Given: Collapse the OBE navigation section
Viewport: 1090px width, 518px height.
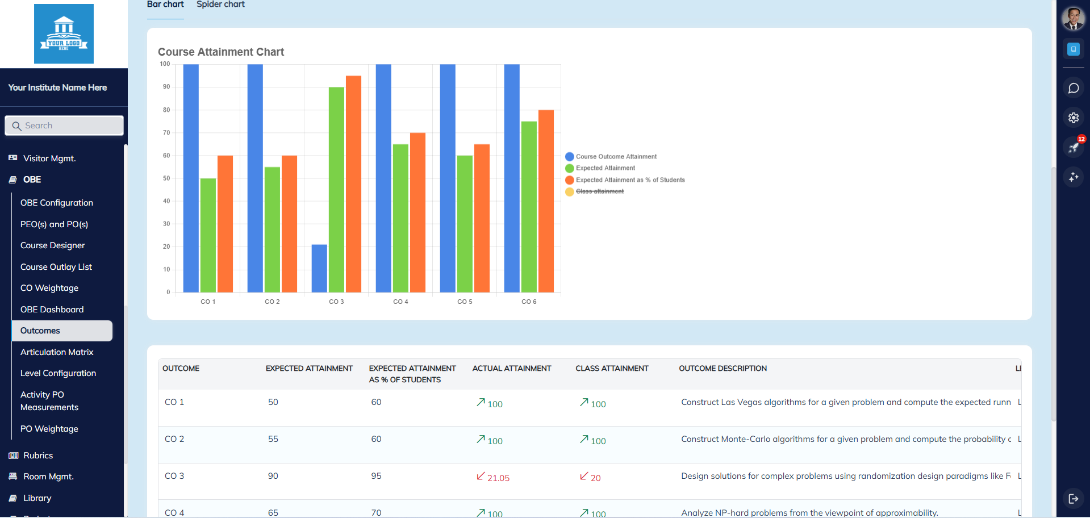Looking at the screenshot, I should [32, 179].
